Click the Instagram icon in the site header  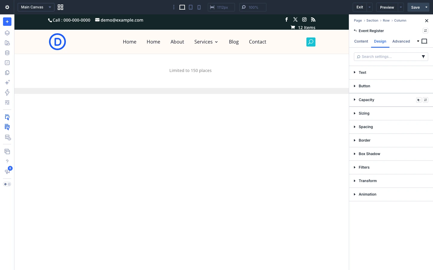pyautogui.click(x=304, y=19)
